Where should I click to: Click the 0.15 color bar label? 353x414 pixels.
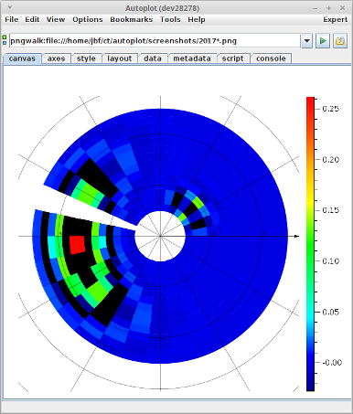coord(330,210)
